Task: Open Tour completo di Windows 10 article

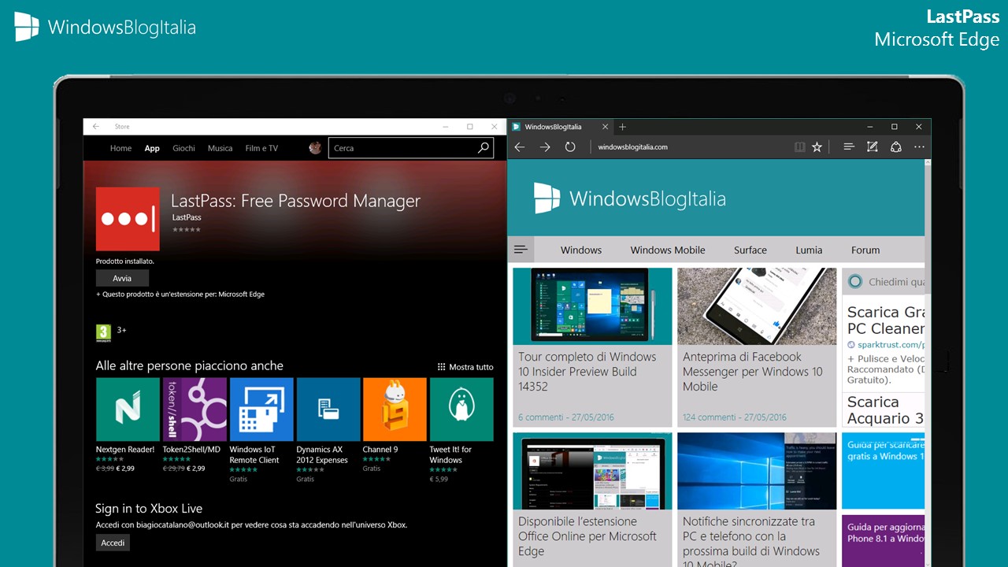Action: [587, 372]
